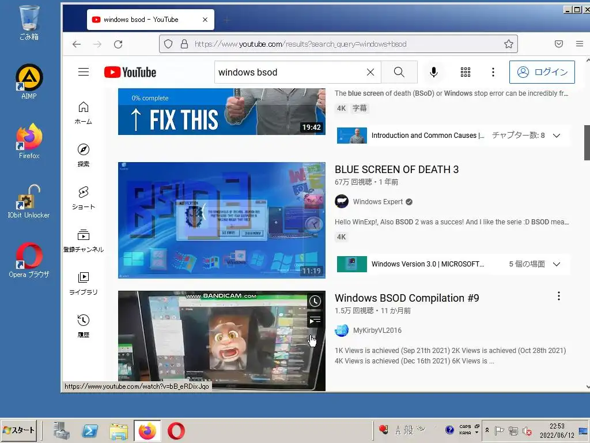
Task: Start voice search with microphone icon
Action: coord(433,72)
